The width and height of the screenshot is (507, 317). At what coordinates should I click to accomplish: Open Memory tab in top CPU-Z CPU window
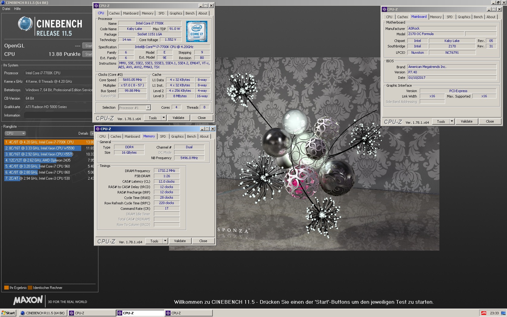point(148,13)
